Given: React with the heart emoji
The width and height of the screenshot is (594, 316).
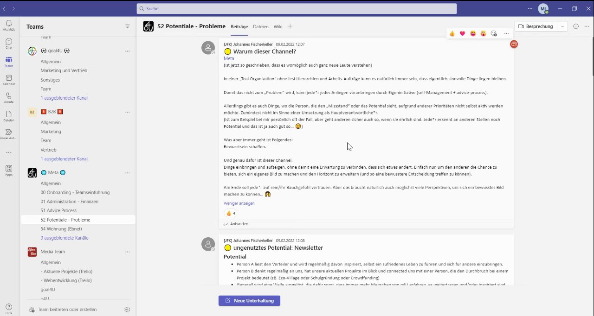Looking at the screenshot, I should tap(462, 33).
